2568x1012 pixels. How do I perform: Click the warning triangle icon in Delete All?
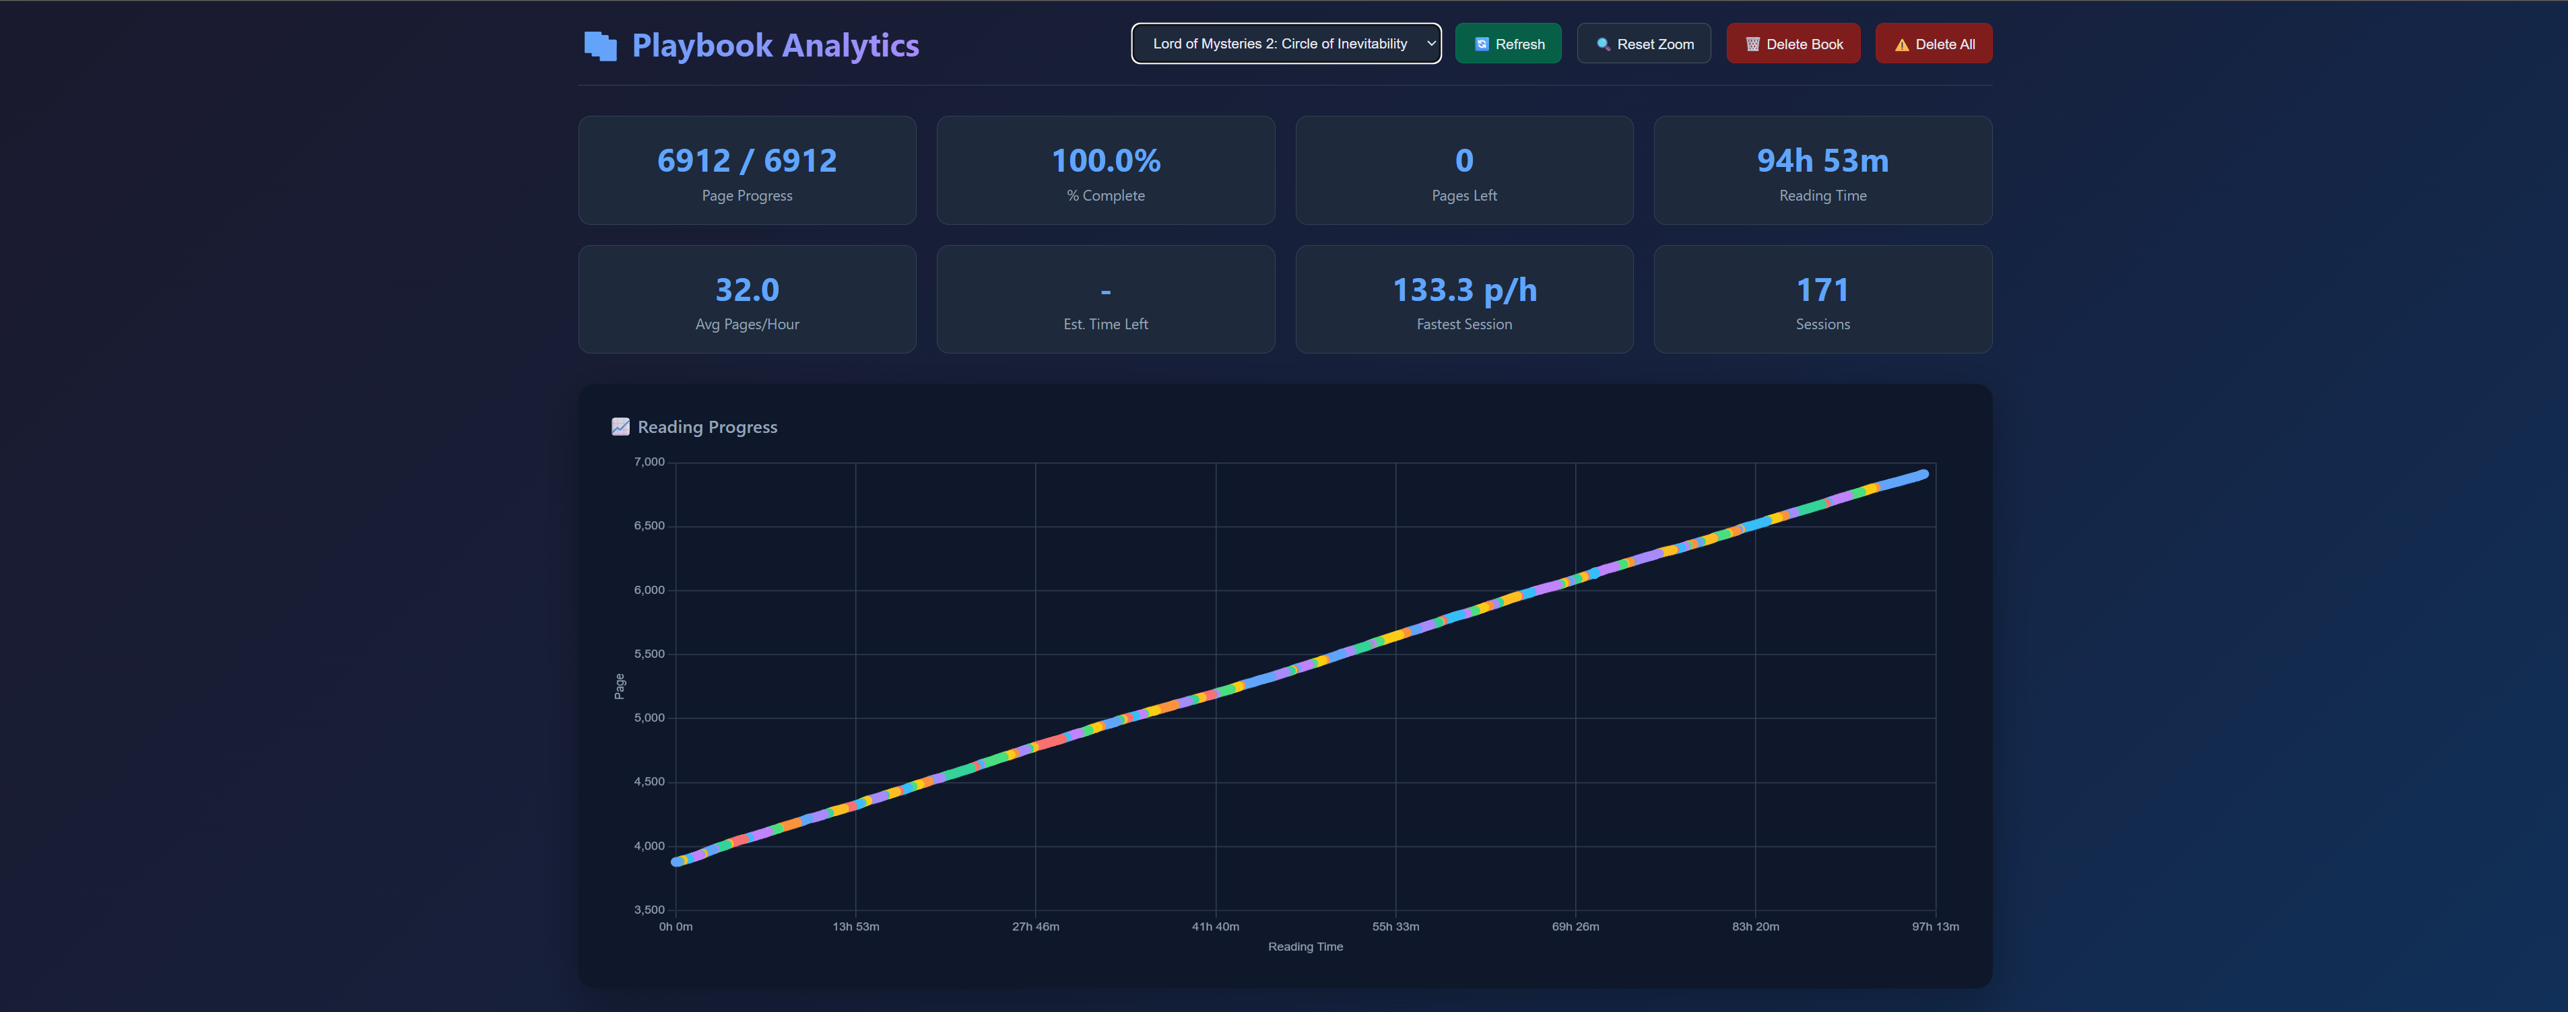[1901, 44]
